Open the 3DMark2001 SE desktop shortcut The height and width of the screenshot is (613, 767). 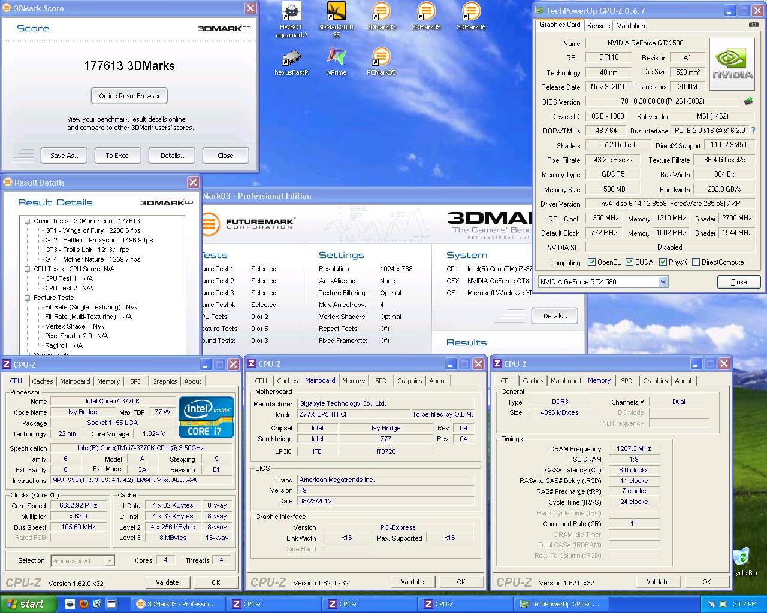pos(336,12)
